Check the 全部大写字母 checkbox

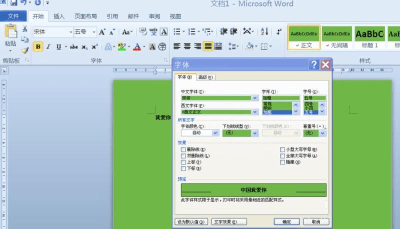click(282, 156)
